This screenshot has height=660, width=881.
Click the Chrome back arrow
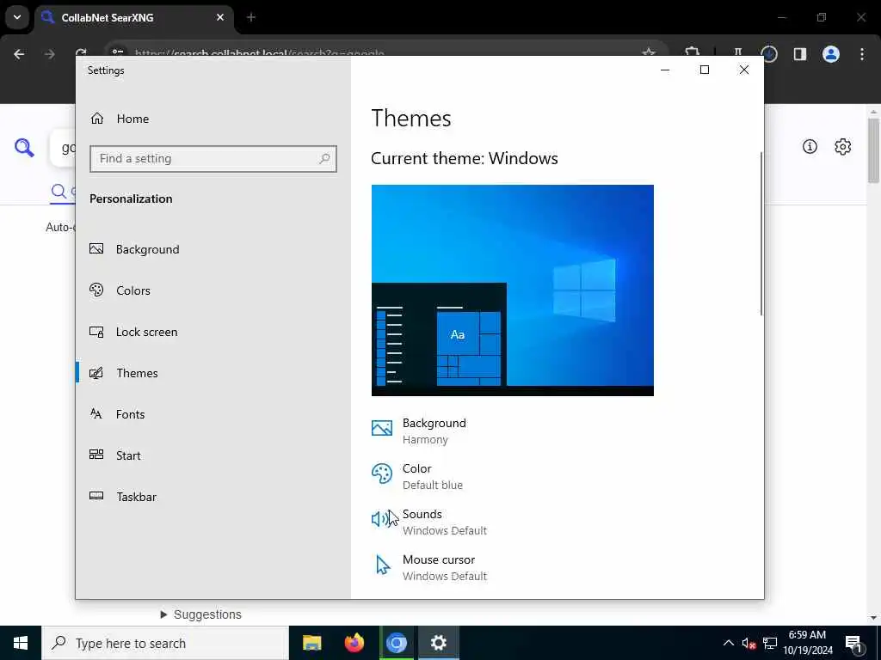tap(19, 54)
